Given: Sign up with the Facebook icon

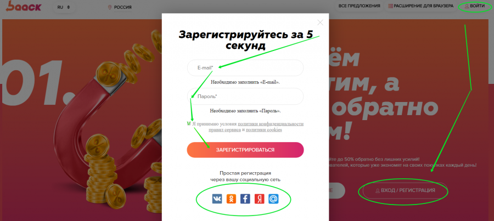Looking at the screenshot, I should point(245,199).
